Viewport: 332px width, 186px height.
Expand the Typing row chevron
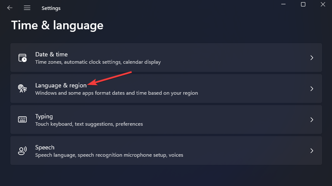click(312, 120)
